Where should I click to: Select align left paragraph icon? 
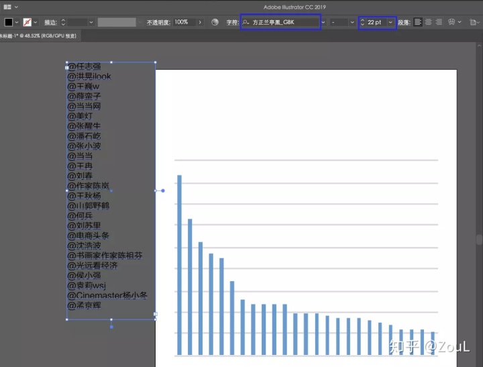[x=418, y=22]
